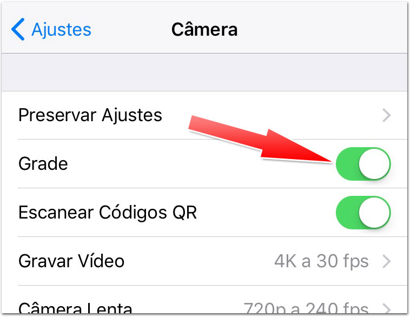Viewport: 411px width, 317px height.
Task: Disable the Escanear Códigos QR switch
Action: tap(363, 213)
